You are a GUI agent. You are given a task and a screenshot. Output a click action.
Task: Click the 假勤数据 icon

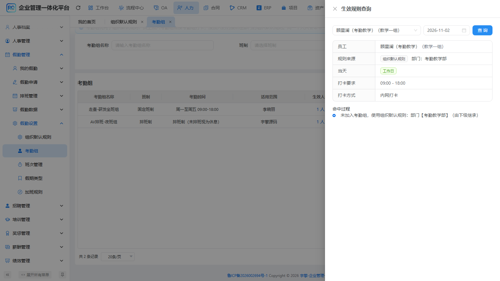[15, 110]
